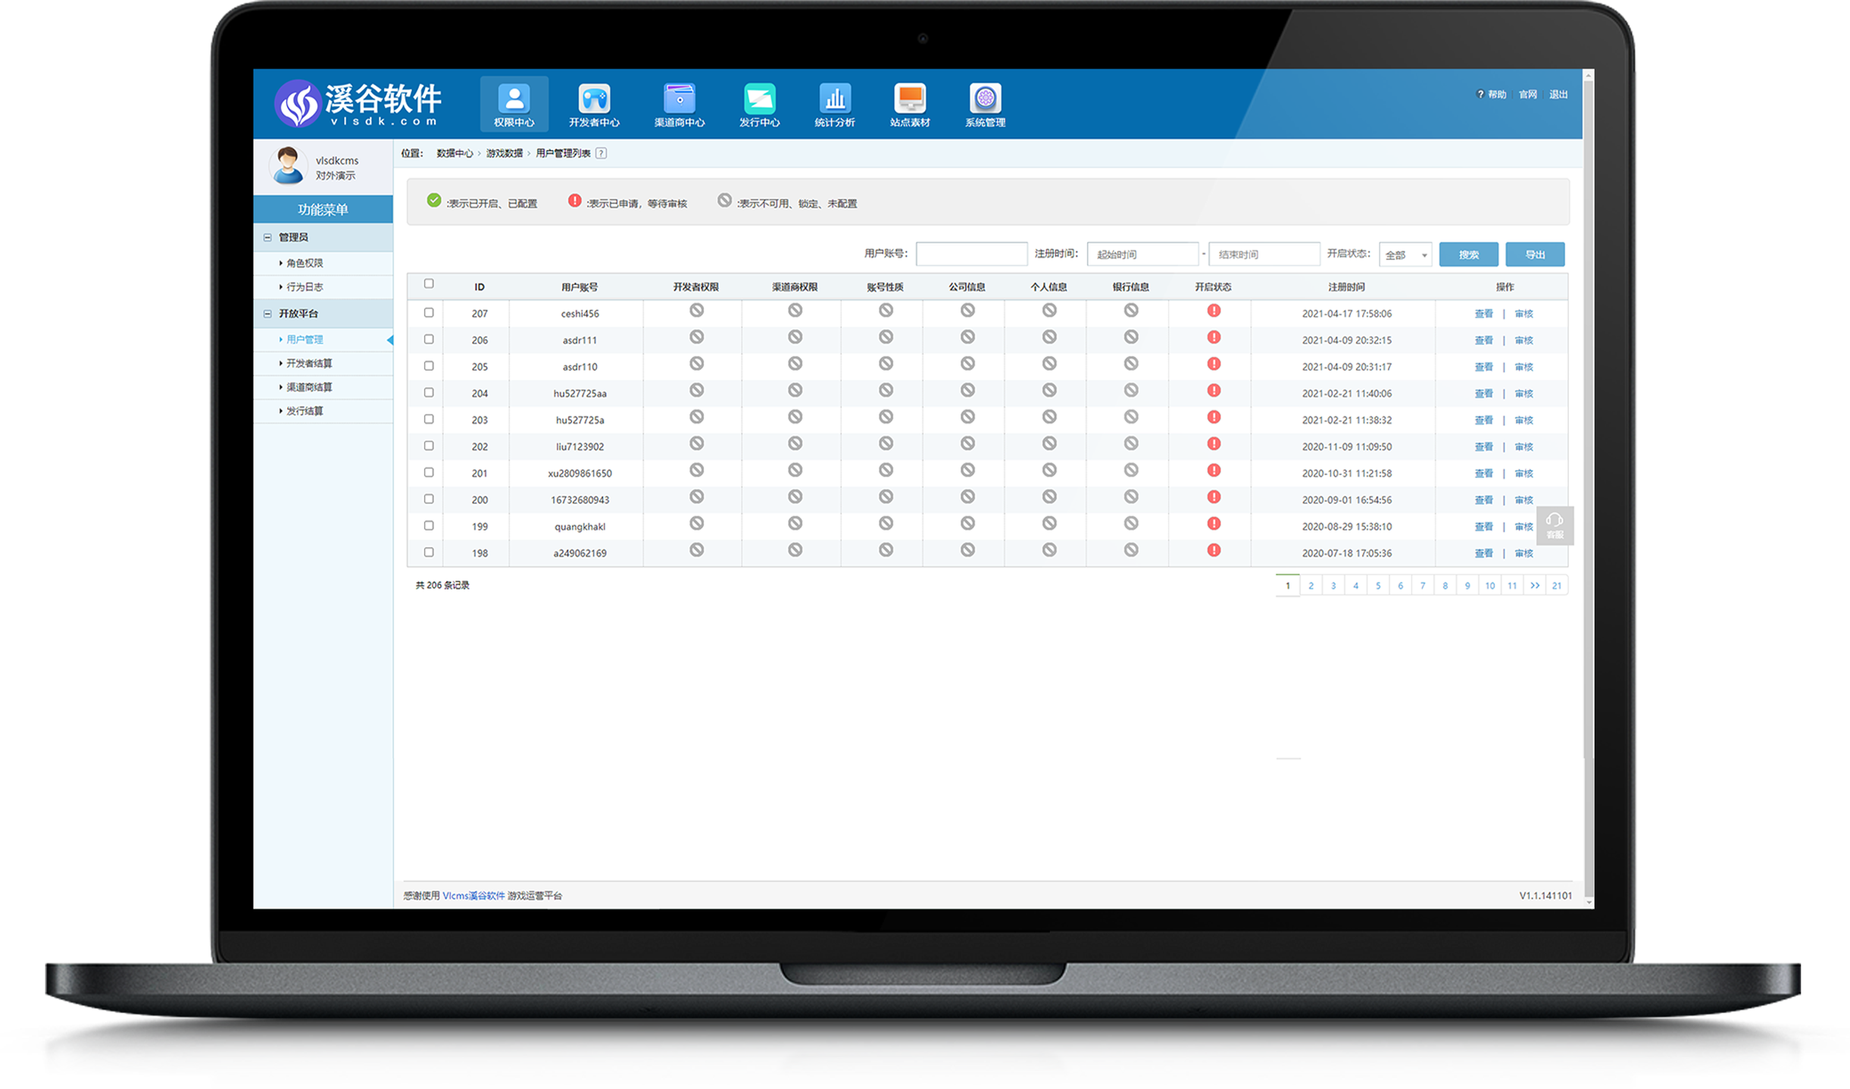Click the 起始时间 date input field
Screen dimensions: 1850x1089
coord(1142,255)
